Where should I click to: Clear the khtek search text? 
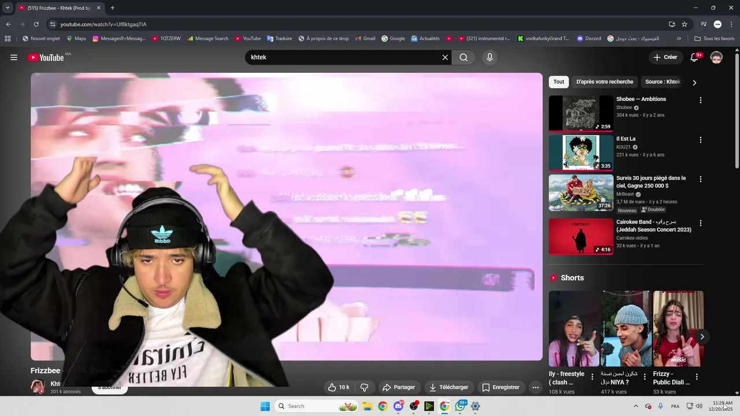click(445, 57)
